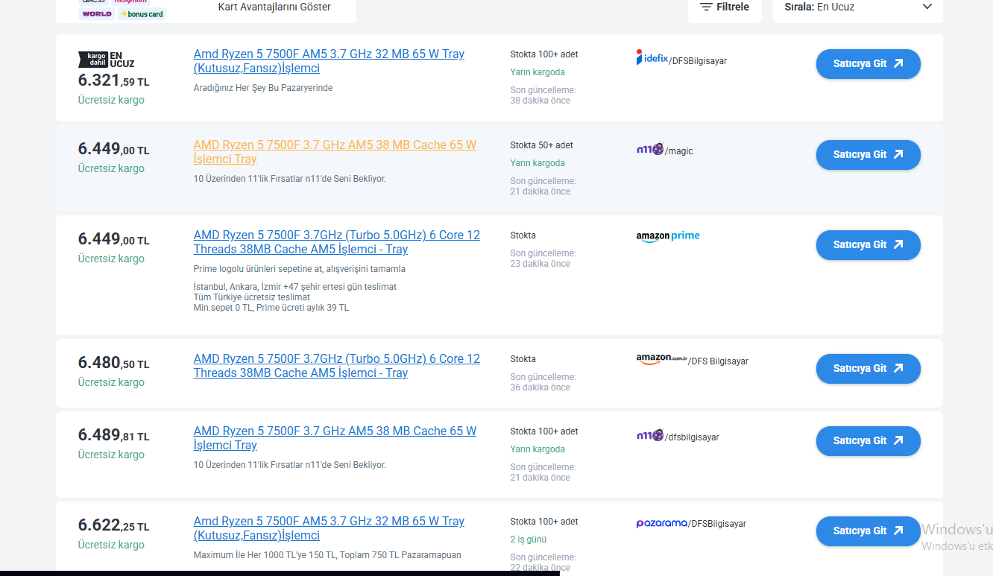Click the amazon.com.tr seller logo
The width and height of the screenshot is (993, 576).
click(x=662, y=359)
